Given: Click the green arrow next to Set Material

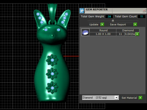Looking at the screenshot, I should (141, 98).
